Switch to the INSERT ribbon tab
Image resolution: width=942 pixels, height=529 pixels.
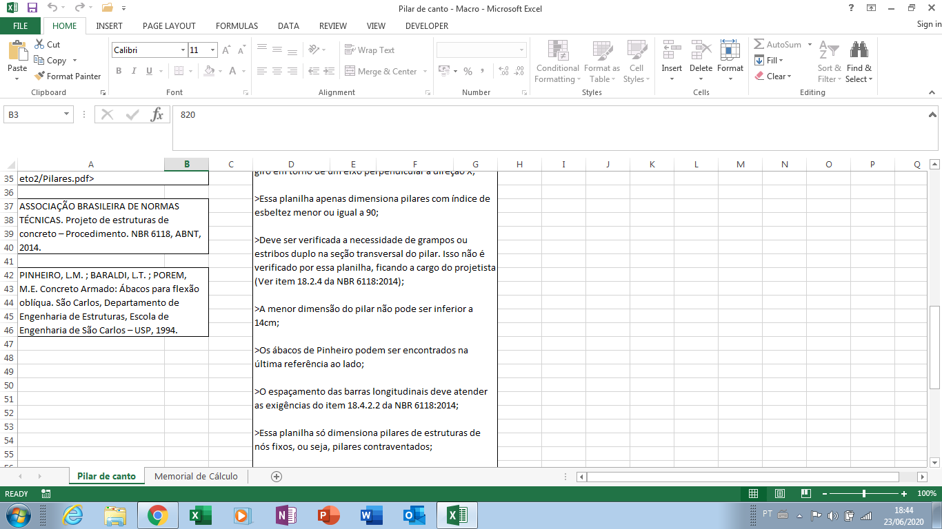click(x=110, y=26)
